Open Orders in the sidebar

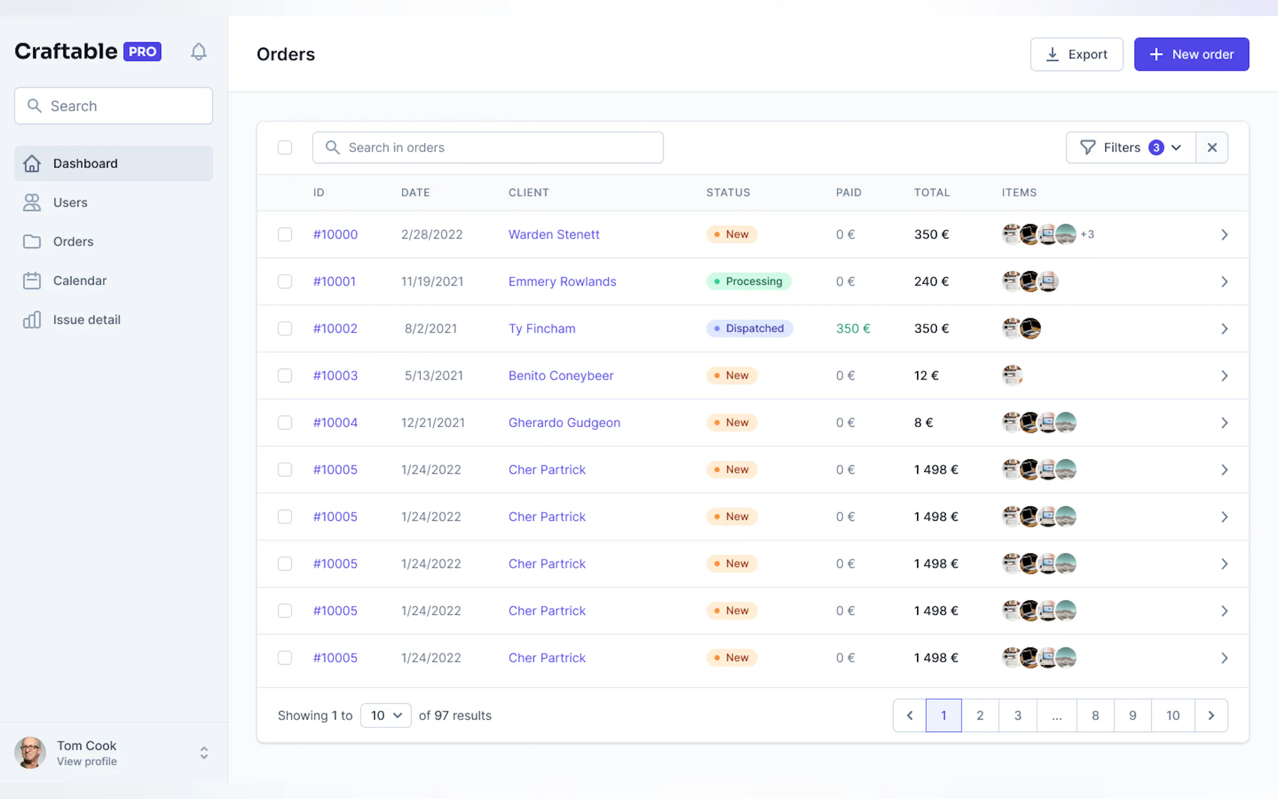(73, 242)
